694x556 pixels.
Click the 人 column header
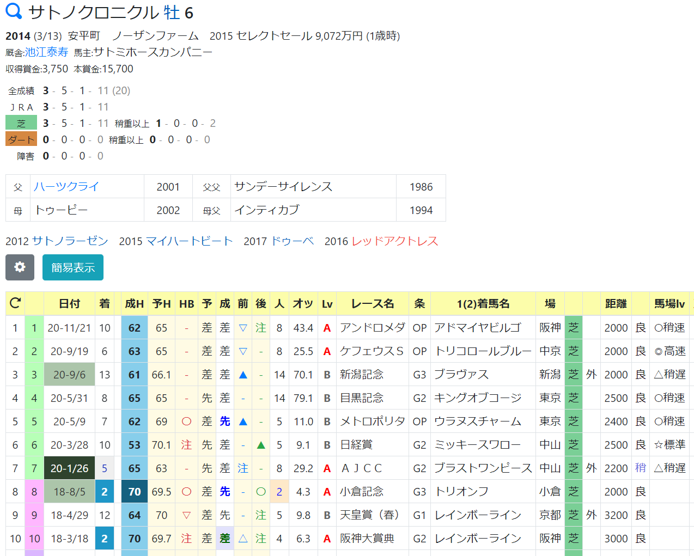coord(279,304)
